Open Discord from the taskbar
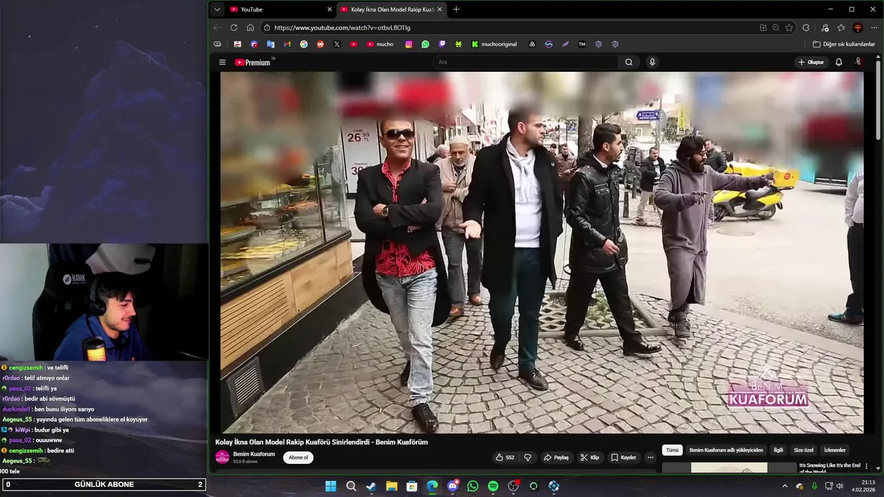 [x=452, y=486]
